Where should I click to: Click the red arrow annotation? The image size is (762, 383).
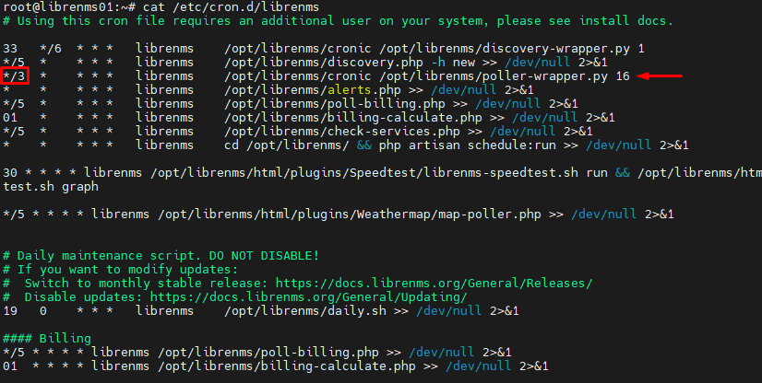[660, 75]
